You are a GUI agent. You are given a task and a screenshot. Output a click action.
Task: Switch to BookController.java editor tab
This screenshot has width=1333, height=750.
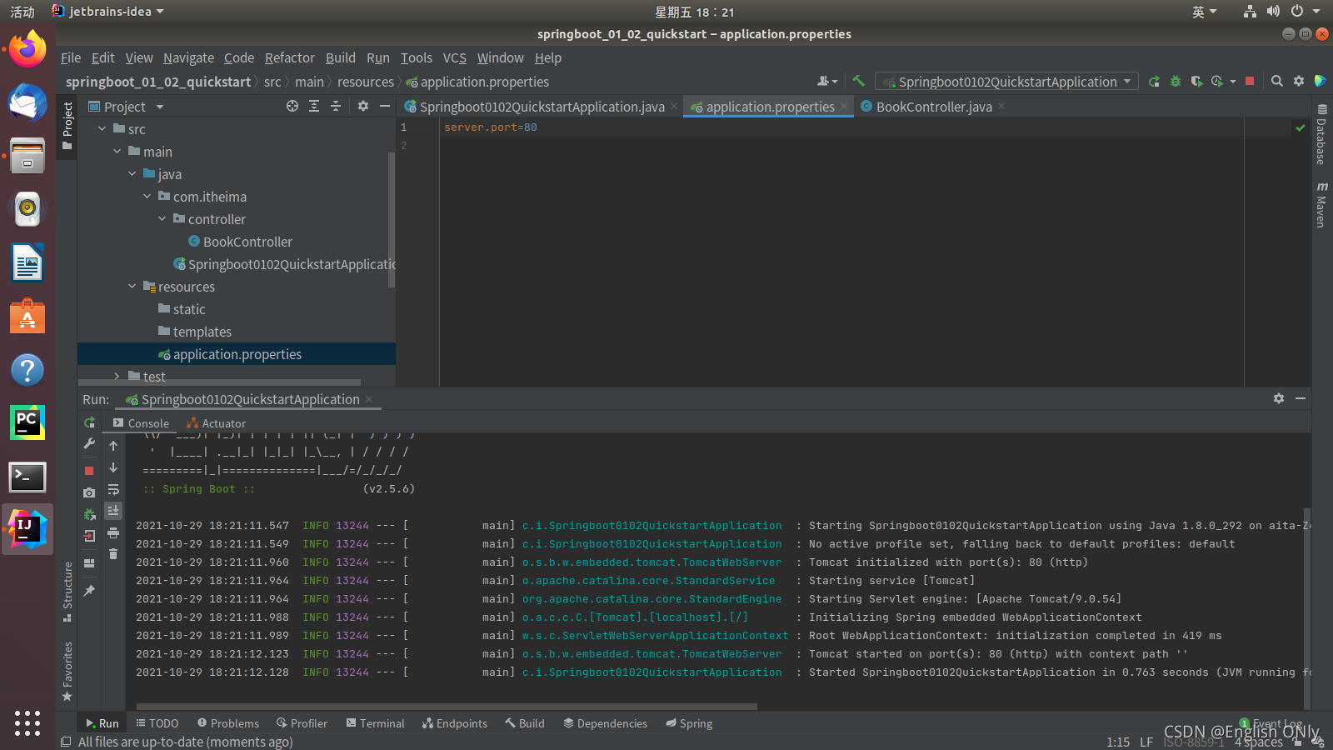click(x=933, y=107)
